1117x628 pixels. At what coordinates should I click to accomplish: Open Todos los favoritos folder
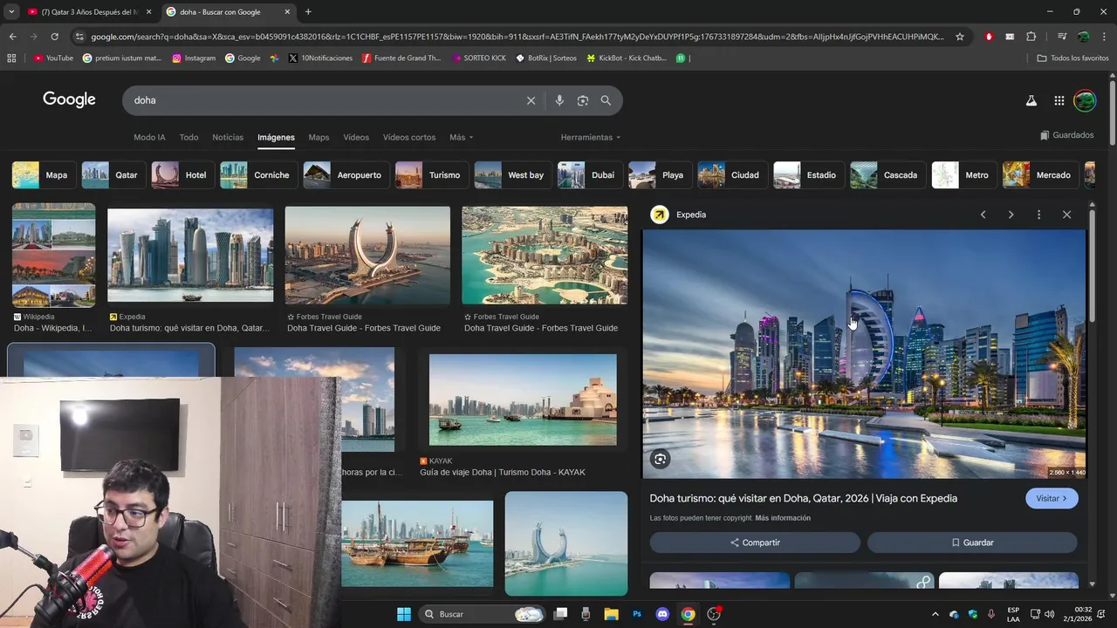[x=1072, y=58]
